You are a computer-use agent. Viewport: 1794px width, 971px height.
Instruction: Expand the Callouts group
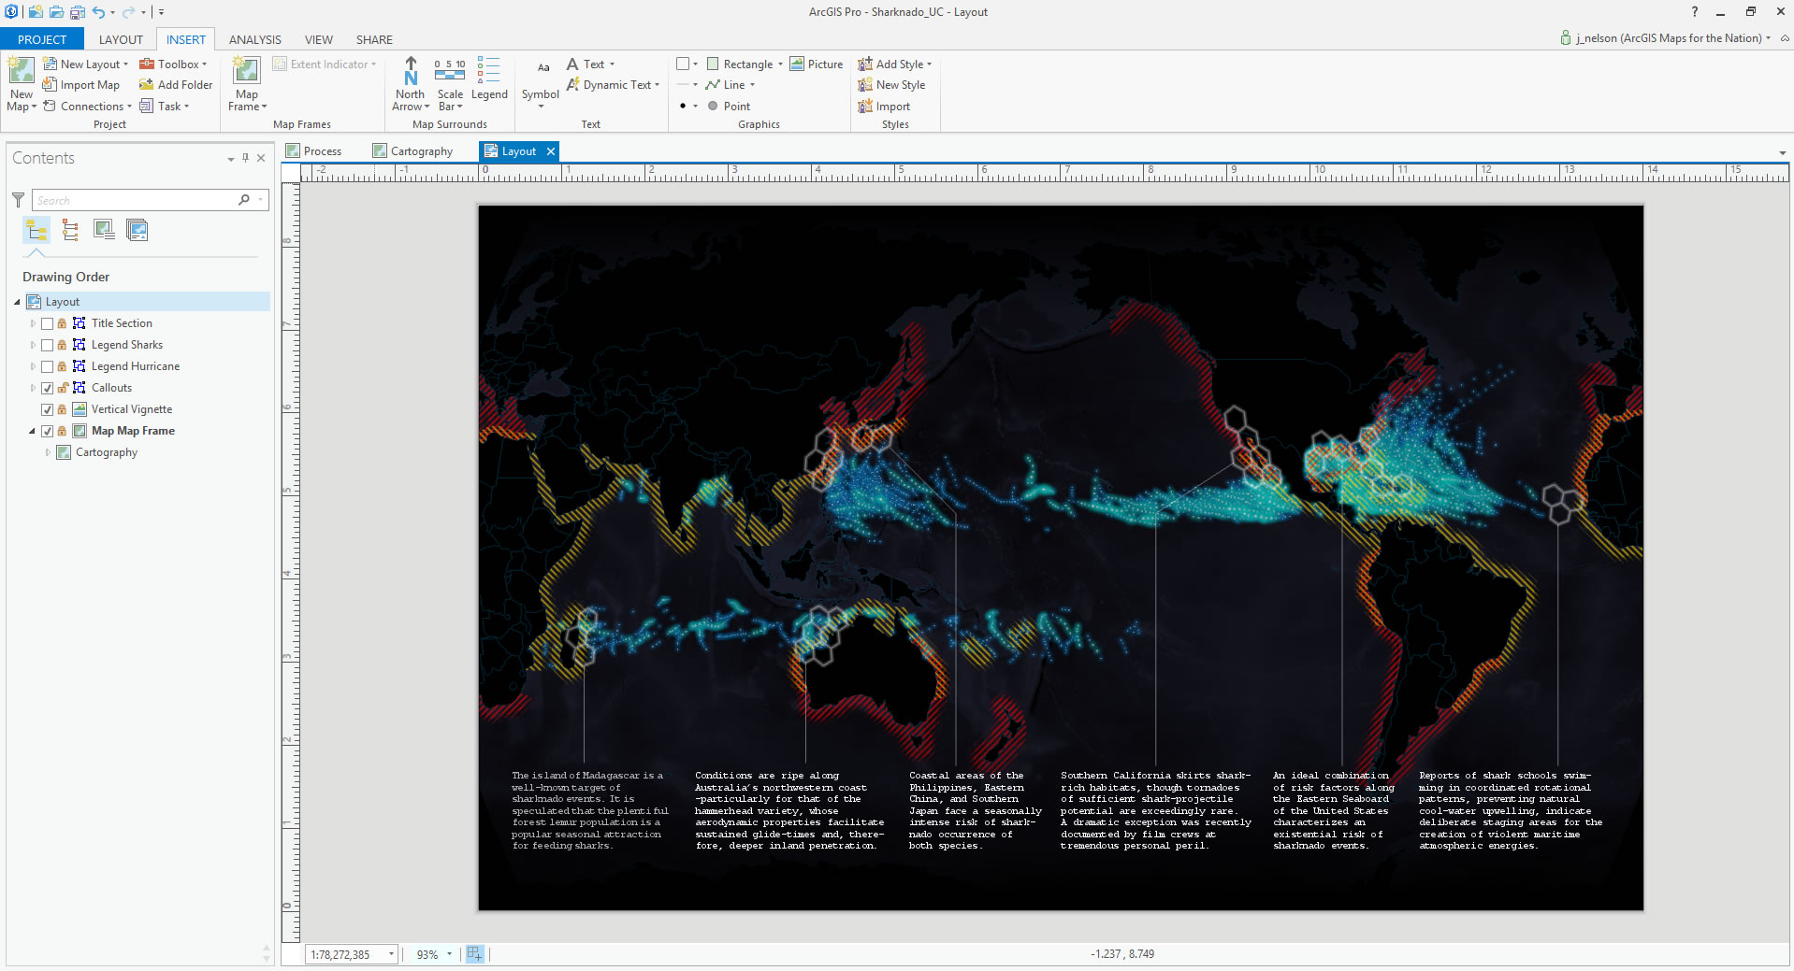point(33,388)
